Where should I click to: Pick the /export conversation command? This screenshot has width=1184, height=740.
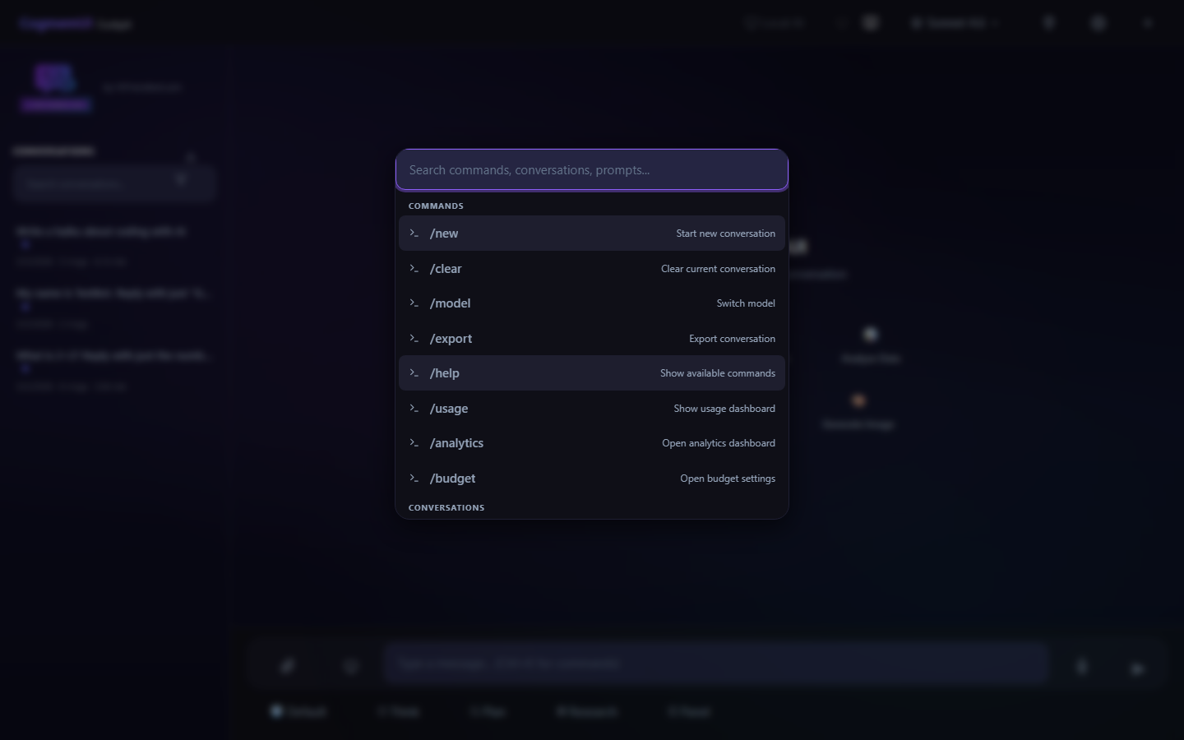(x=592, y=339)
